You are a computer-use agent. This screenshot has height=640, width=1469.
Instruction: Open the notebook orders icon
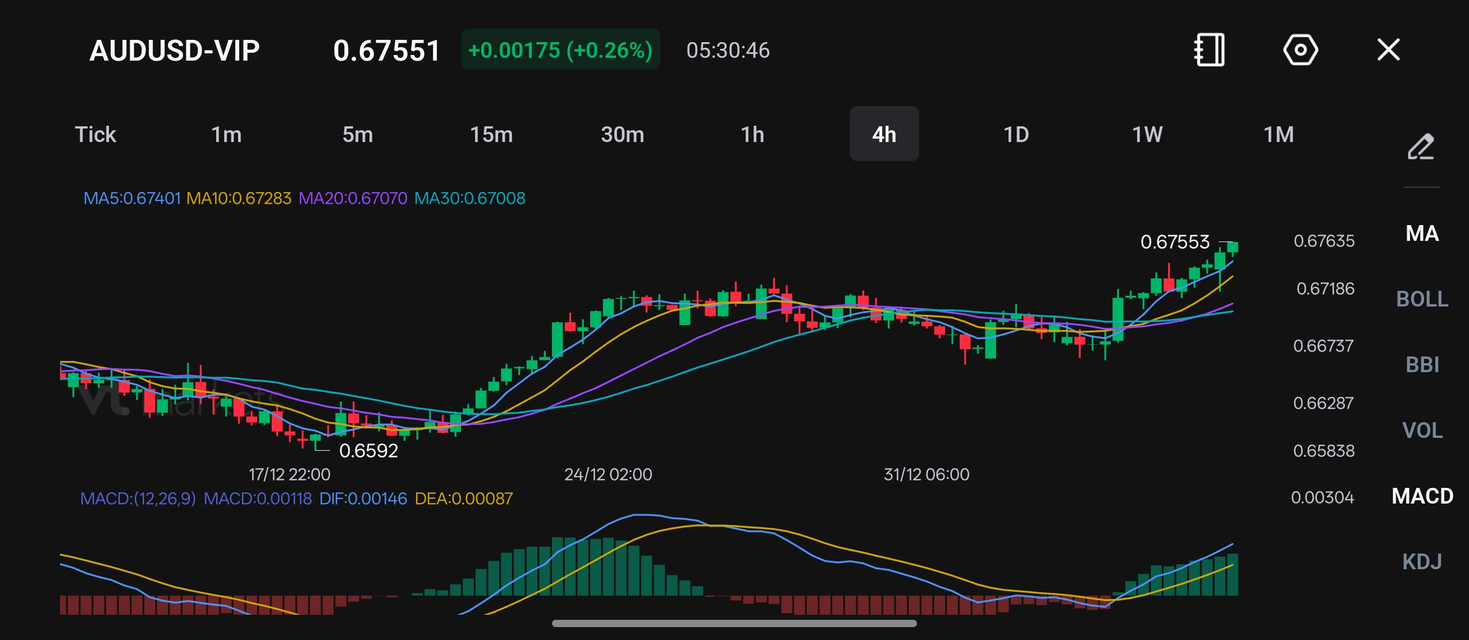click(x=1209, y=50)
